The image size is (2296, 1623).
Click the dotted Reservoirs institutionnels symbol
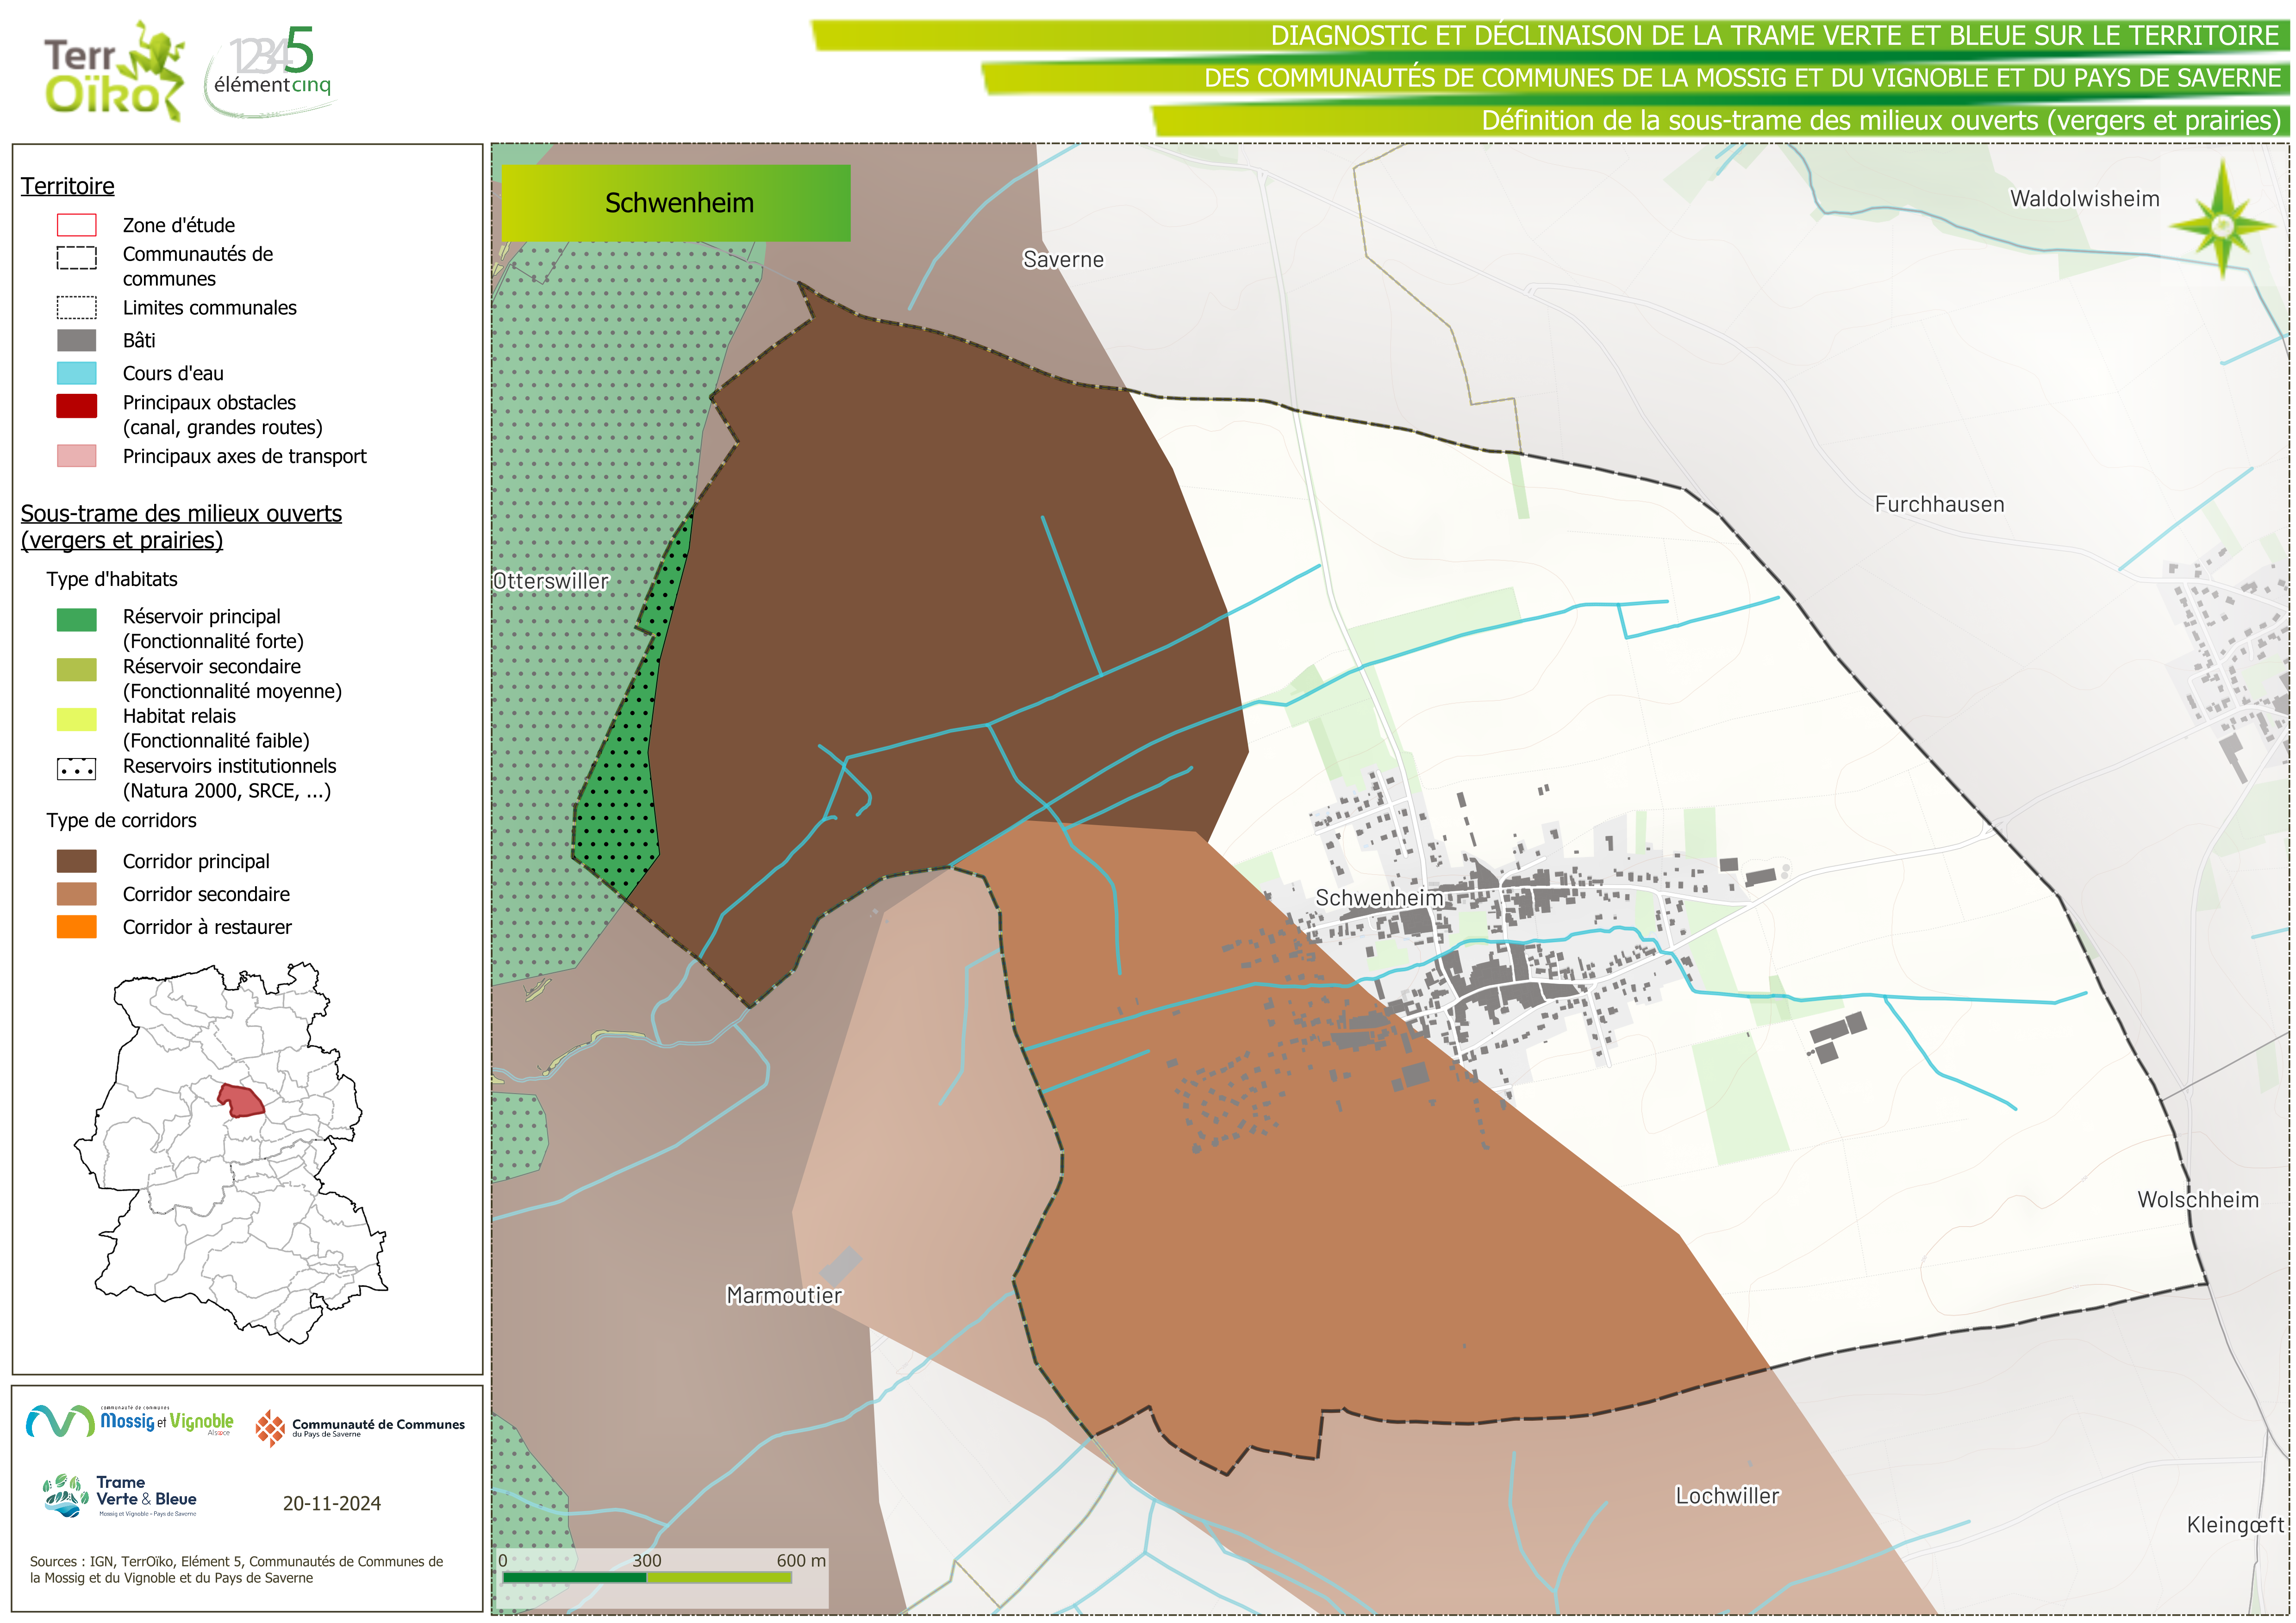point(77,769)
